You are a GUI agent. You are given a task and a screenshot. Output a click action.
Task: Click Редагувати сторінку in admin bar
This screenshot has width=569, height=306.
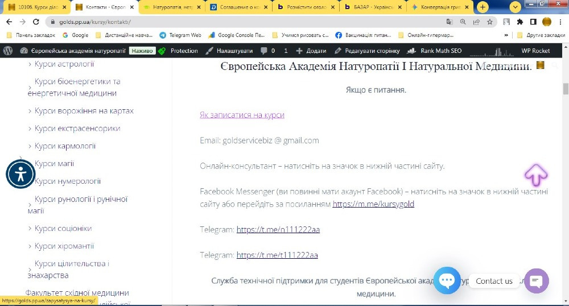pos(367,51)
